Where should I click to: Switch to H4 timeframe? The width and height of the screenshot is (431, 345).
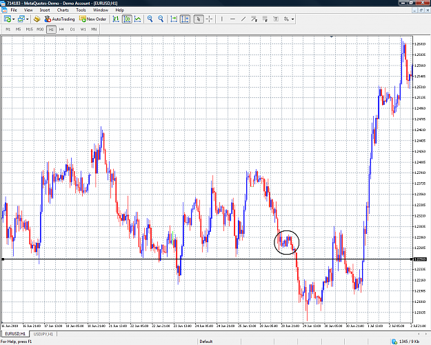[x=61, y=29]
